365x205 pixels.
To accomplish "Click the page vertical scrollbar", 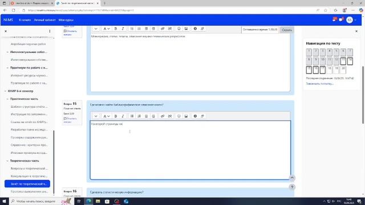I will tap(363, 95).
